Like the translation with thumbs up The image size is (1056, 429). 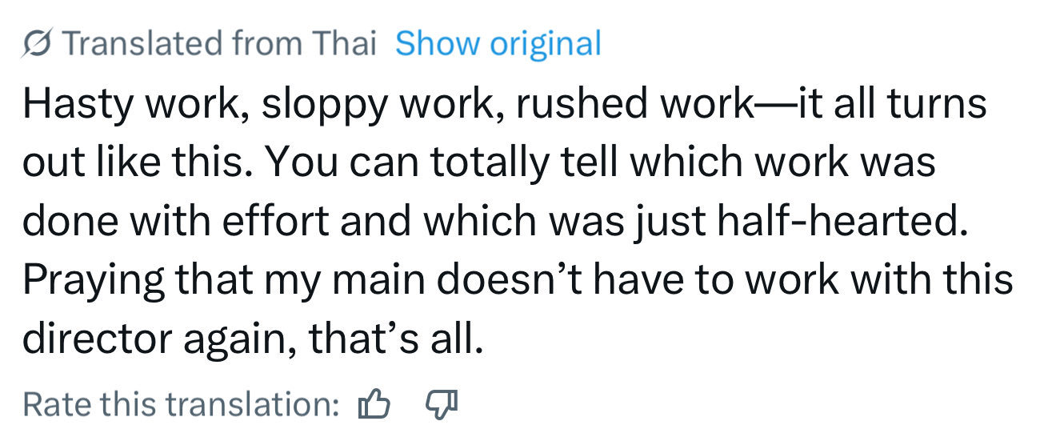(x=374, y=404)
